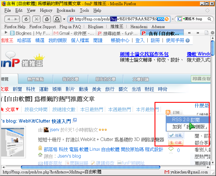This screenshot has height=176, width=216.
Task: Click the green comment bubble icon
Action: (x=171, y=149)
